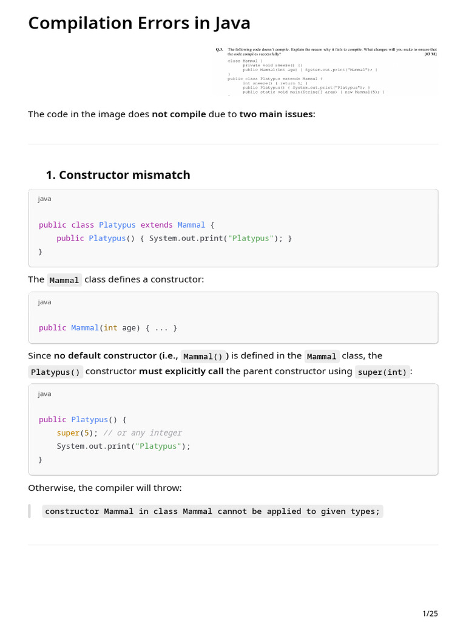466x622 pixels.
Task: Click the bold "must explicitly call" text
Action: tap(181, 371)
